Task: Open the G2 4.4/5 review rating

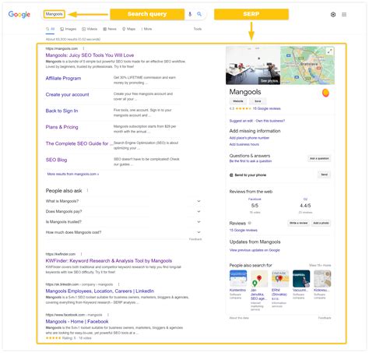Action: click(305, 206)
